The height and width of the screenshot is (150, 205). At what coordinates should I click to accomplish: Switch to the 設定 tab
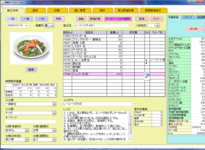click(36, 11)
